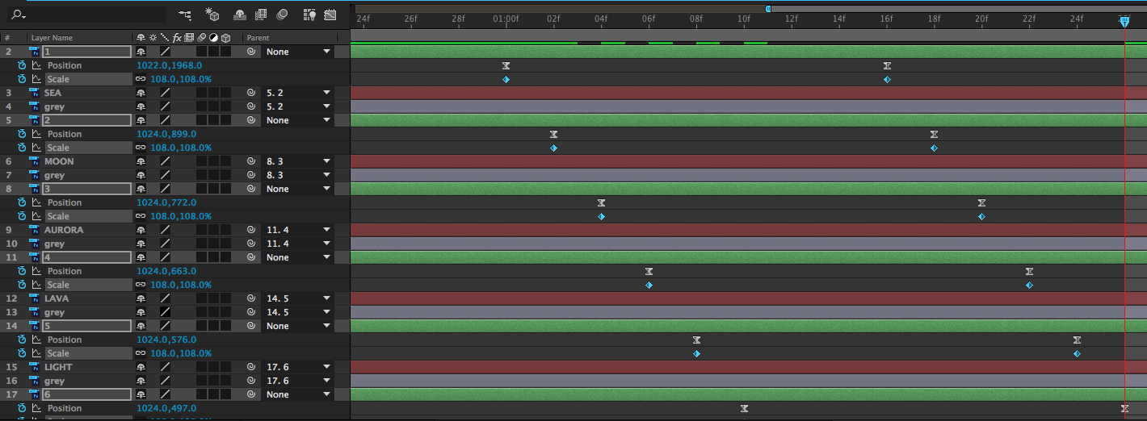The image size is (1147, 421).
Task: Select the MOON layer name
Action: coord(59,161)
